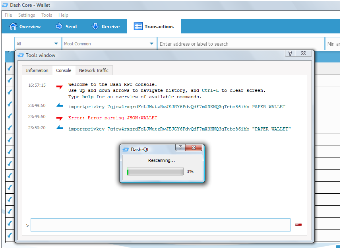The width and height of the screenshot is (341, 249).
Task: Go to the Receive page
Action: (106, 26)
